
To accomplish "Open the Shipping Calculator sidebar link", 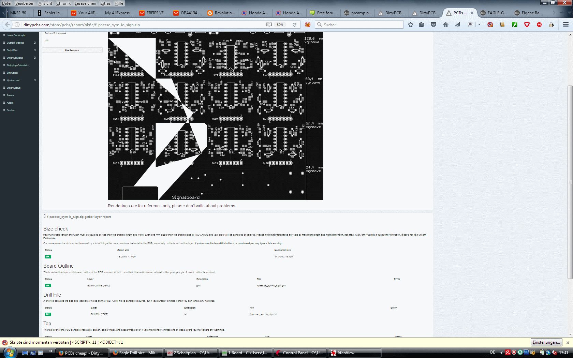I will tap(18, 65).
